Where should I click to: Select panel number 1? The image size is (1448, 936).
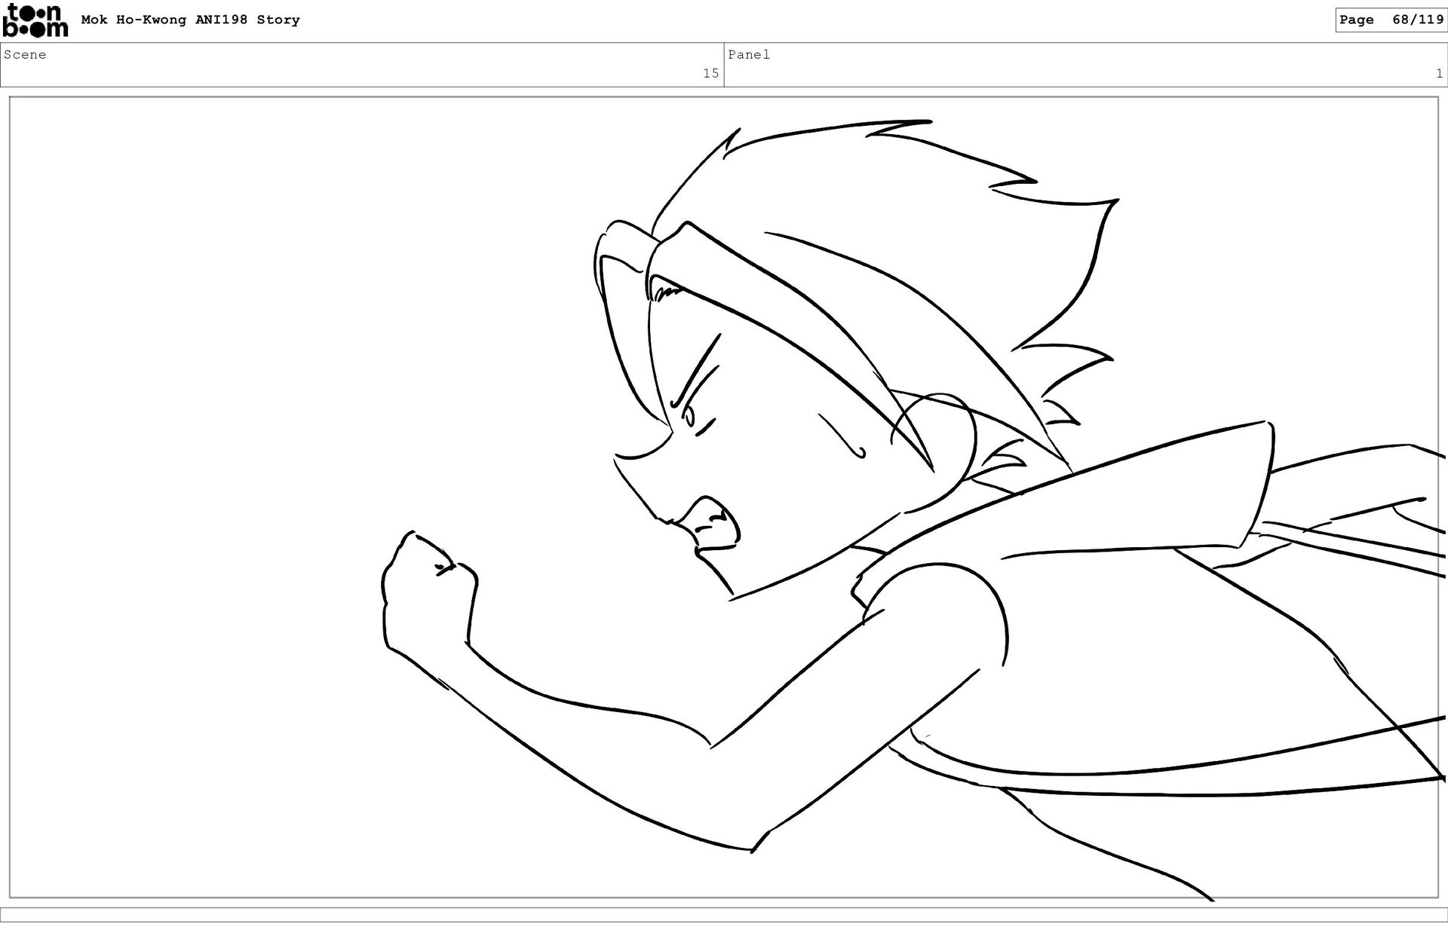click(x=1439, y=73)
